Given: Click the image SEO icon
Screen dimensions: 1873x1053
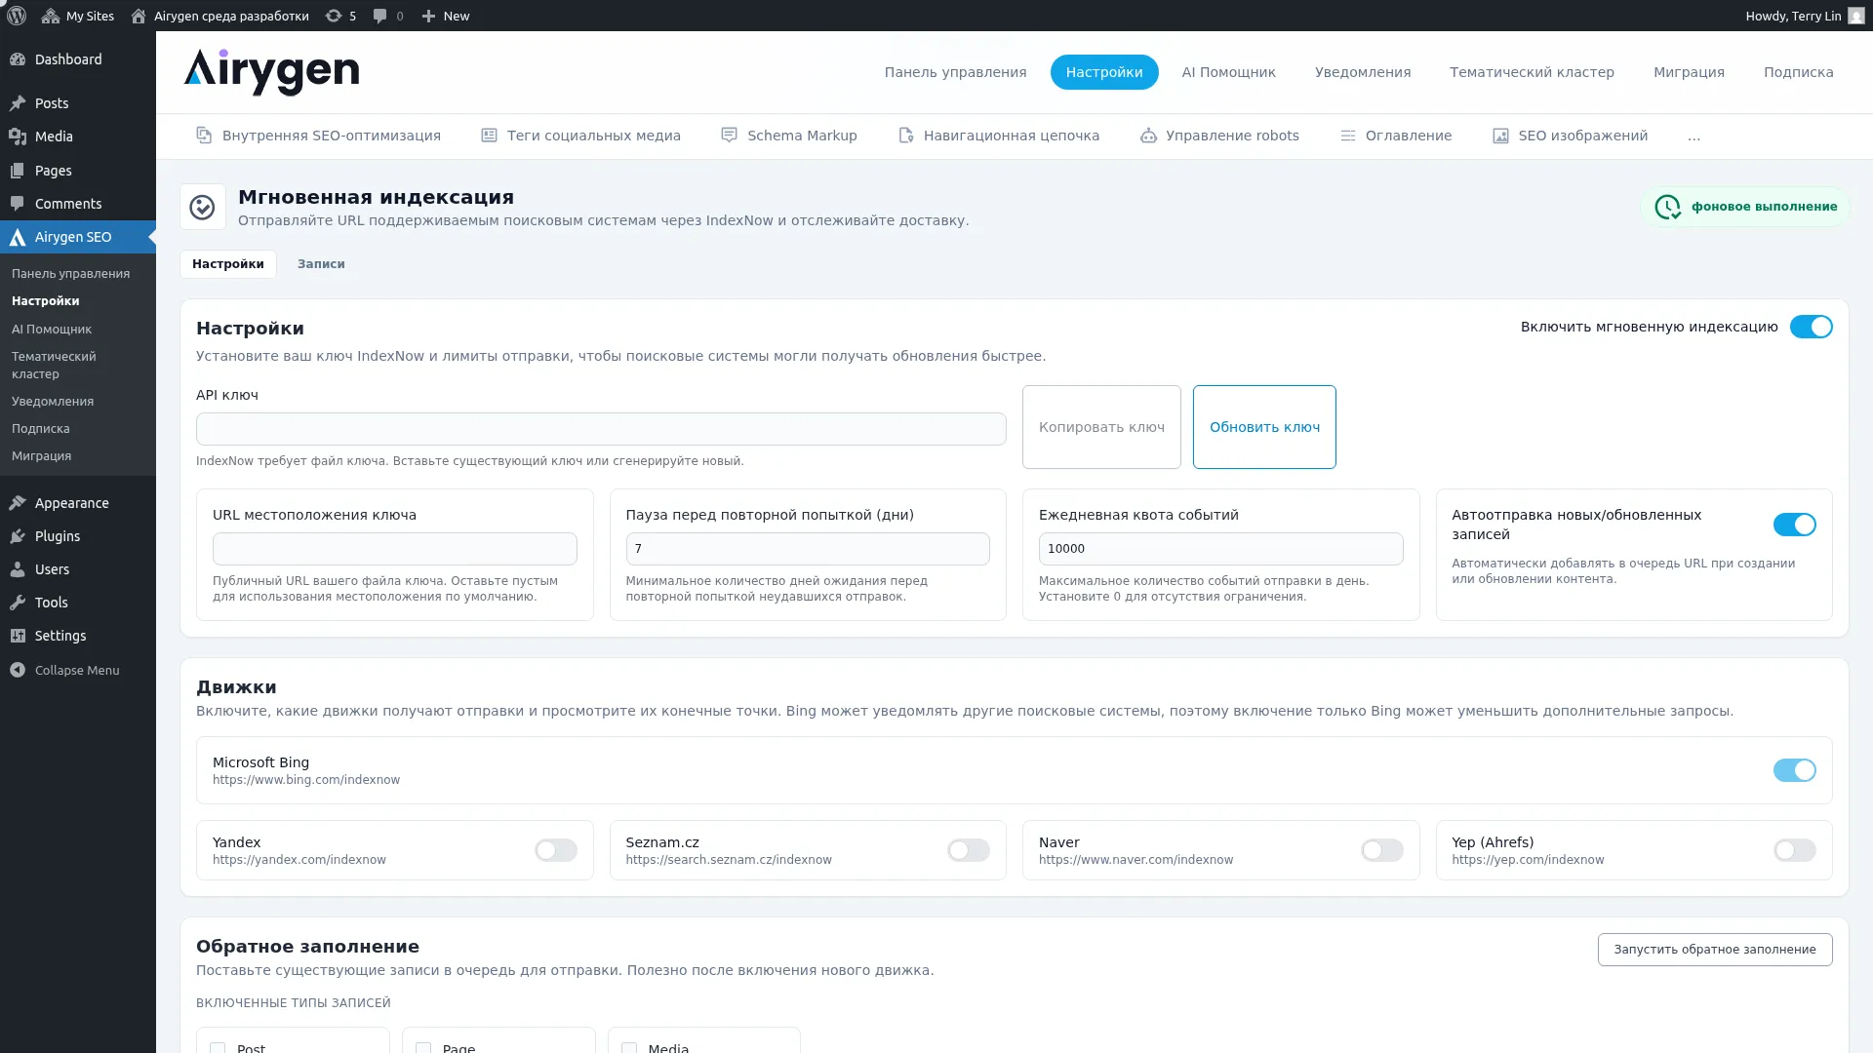Looking at the screenshot, I should tap(1500, 136).
